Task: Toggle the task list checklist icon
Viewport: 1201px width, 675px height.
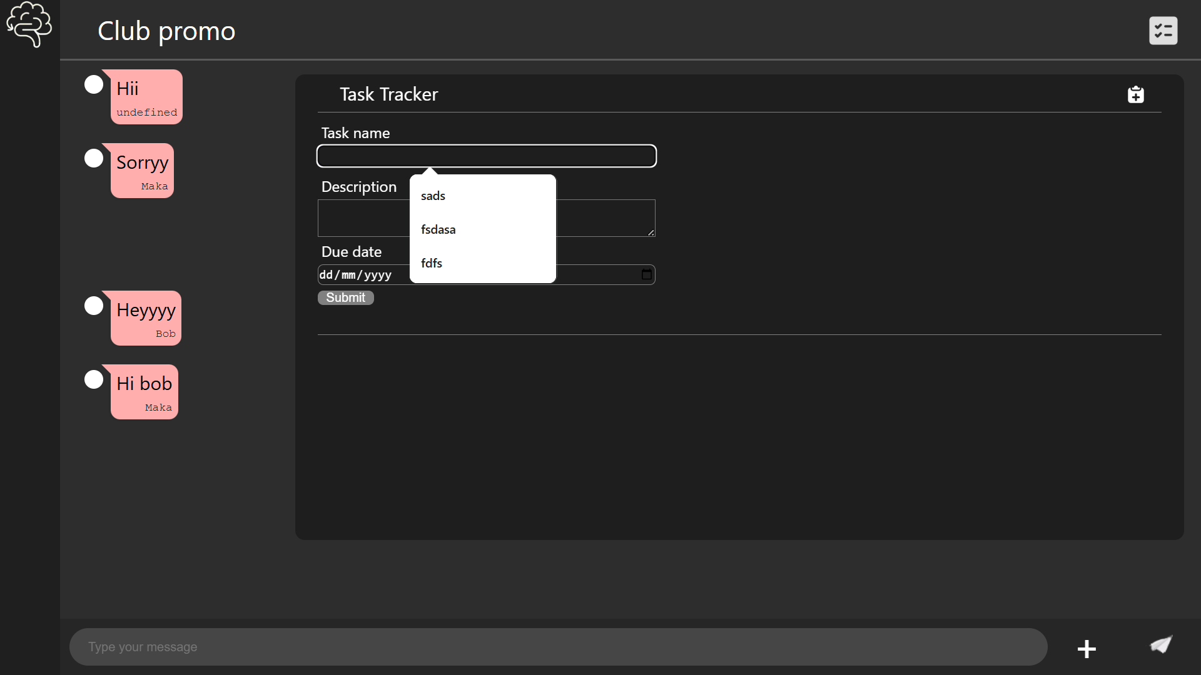Action: [x=1163, y=31]
